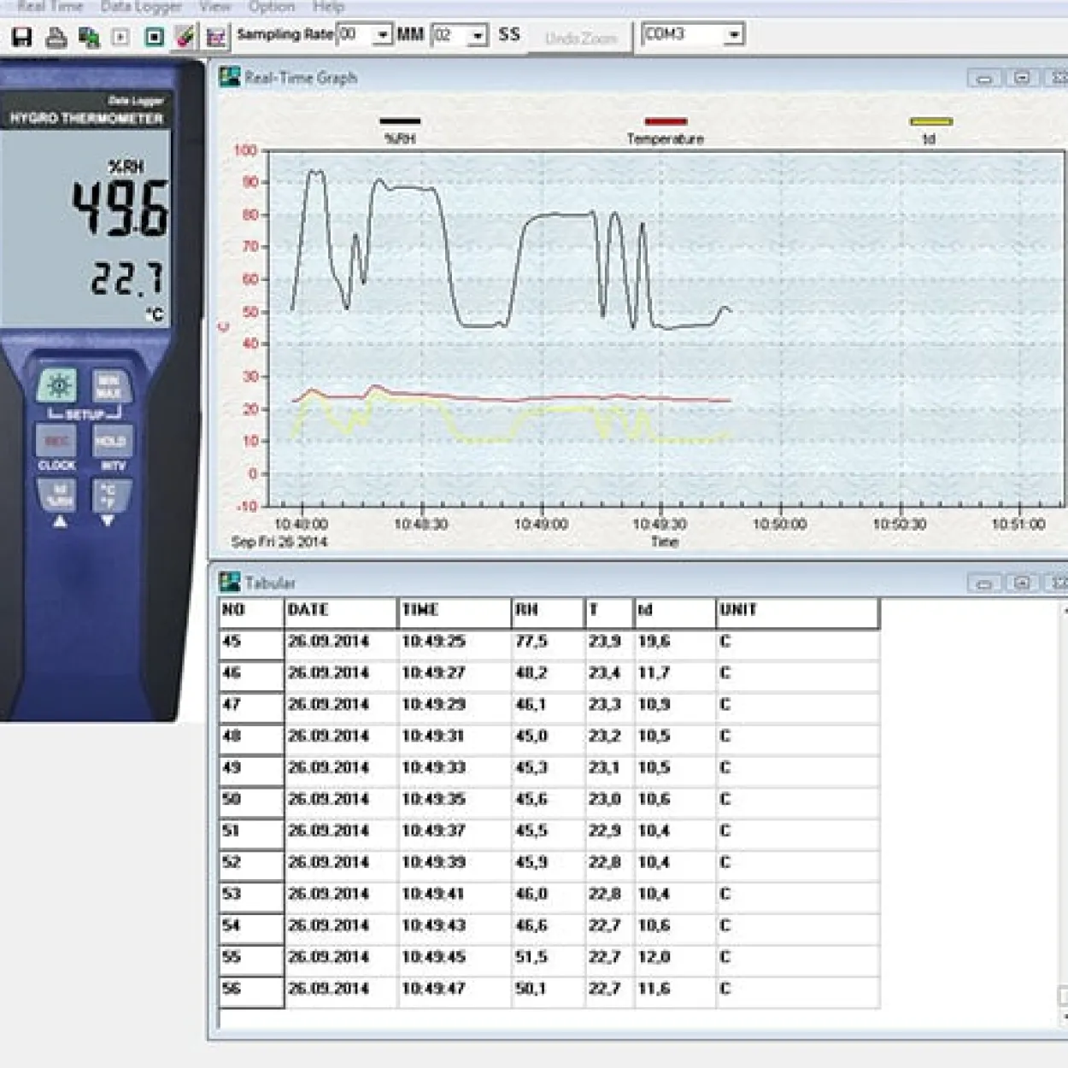Viewport: 1068px width, 1068px height.
Task: Maximize the Real-Time Graph window
Action: (1022, 78)
